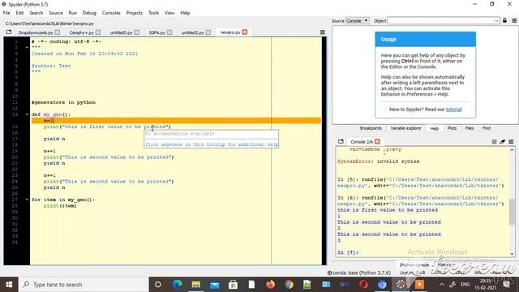The width and height of the screenshot is (519, 292).
Task: Click the Type here to search box
Action: coord(83,285)
